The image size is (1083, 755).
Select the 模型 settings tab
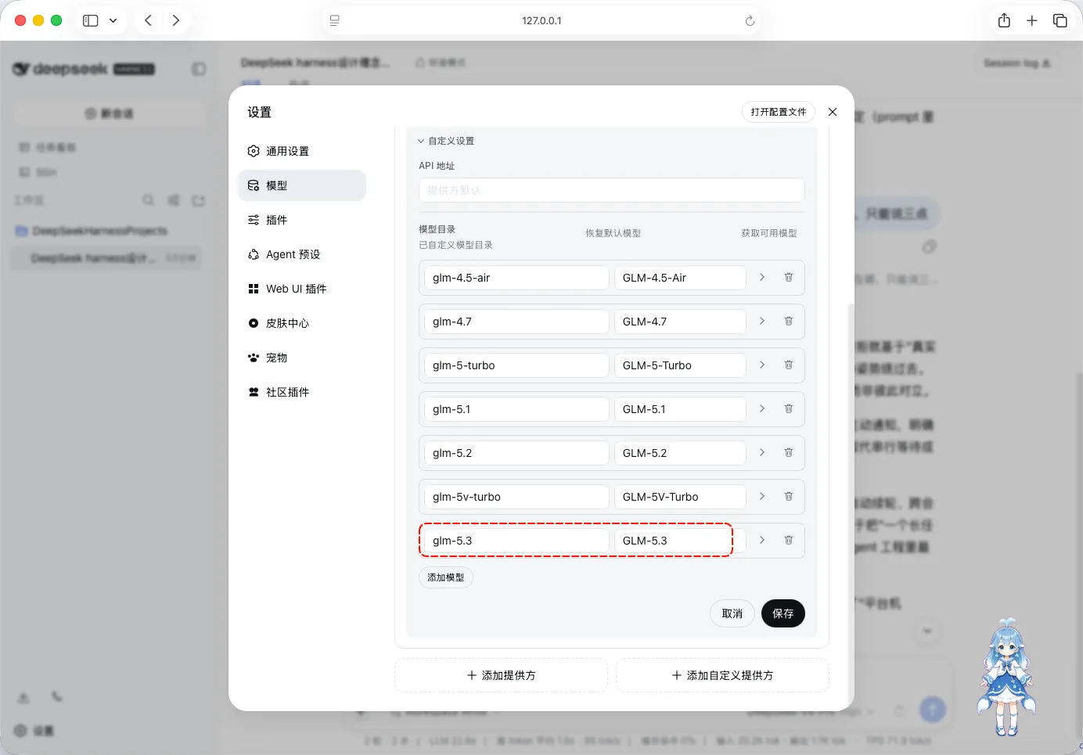[302, 185]
